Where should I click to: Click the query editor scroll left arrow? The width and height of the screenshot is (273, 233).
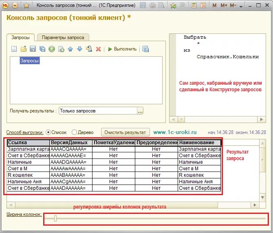[x=174, y=119]
